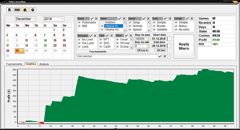This screenshot has height=130, width=240.
Task: Clear all rooms with the Room X icon
Action: (x=96, y=19)
